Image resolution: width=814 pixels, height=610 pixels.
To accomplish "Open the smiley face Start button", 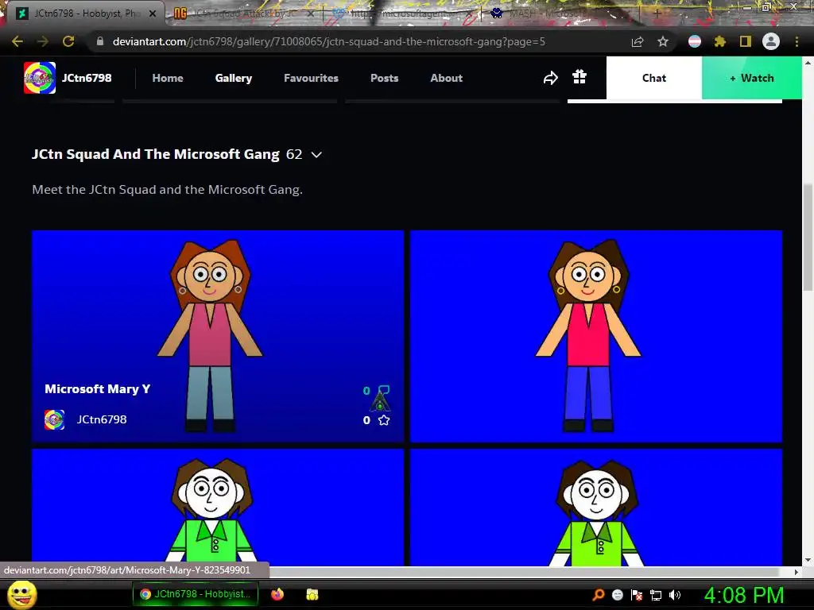I will [22, 594].
